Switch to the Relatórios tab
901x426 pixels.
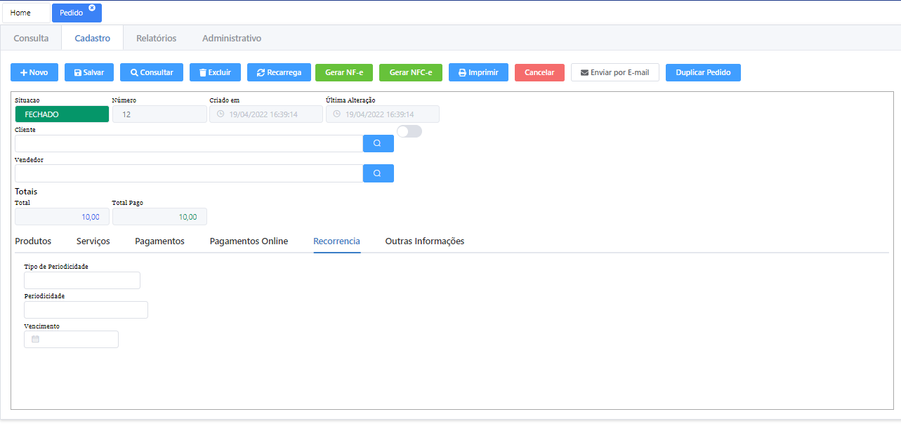tap(156, 38)
